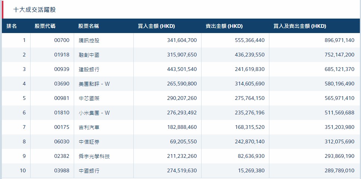
Task: Click the 十大成交活躍股 heading
Action: click(x=35, y=10)
